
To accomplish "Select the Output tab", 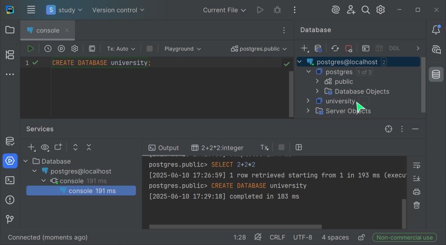I will click(x=163, y=148).
